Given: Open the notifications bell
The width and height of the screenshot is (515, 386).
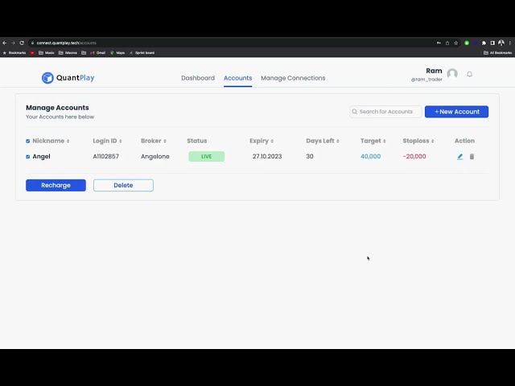Looking at the screenshot, I should [469, 74].
